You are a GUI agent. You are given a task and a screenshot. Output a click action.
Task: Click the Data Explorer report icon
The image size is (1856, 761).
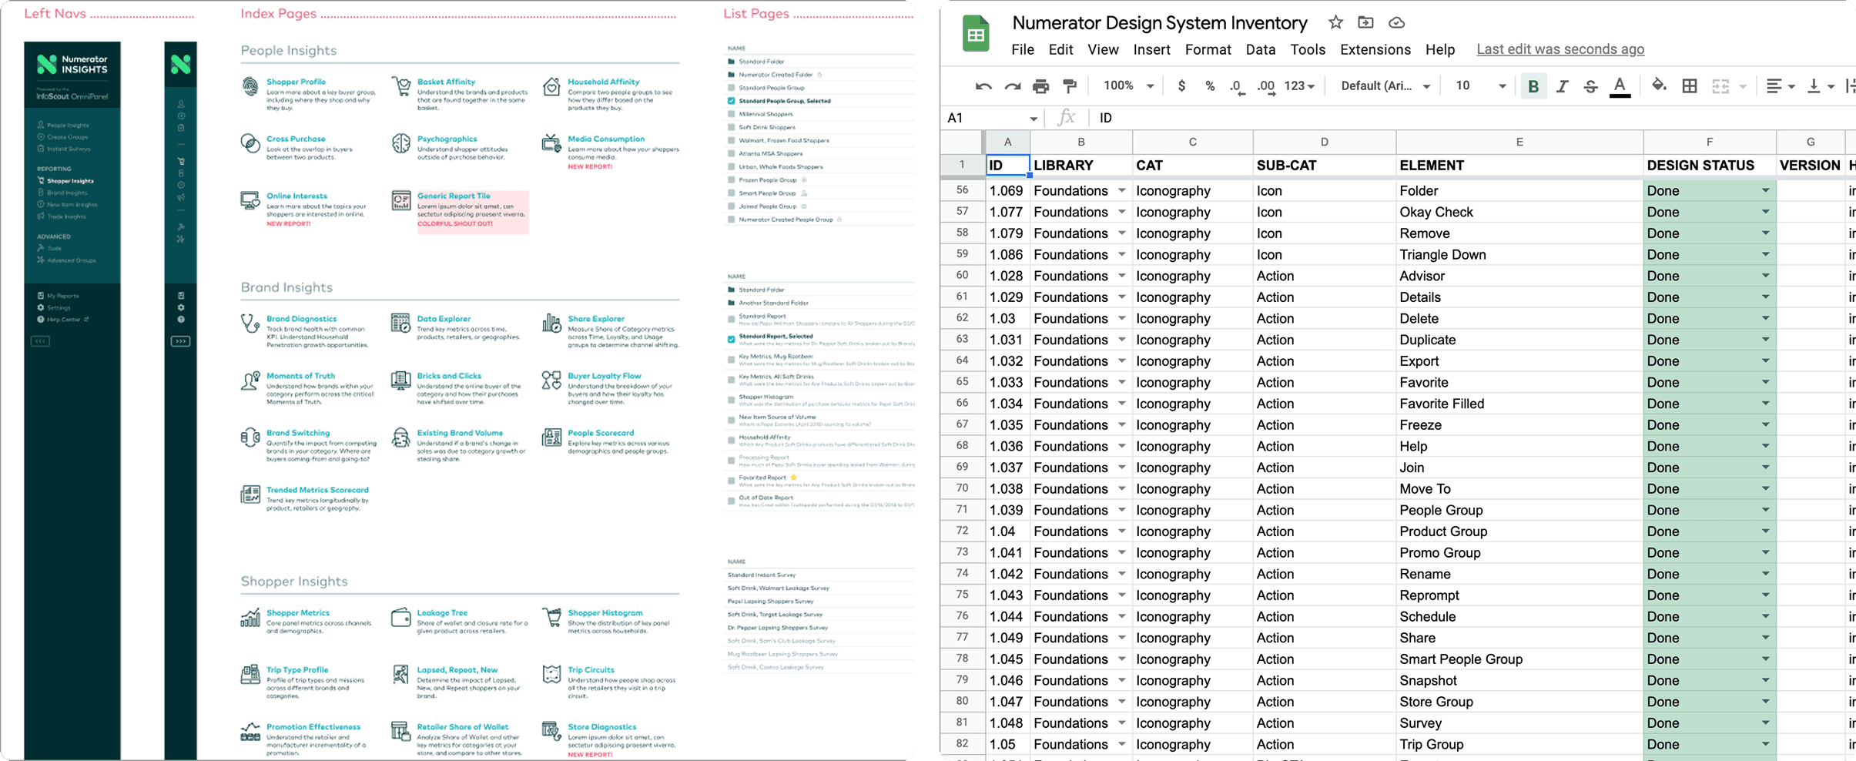(400, 323)
